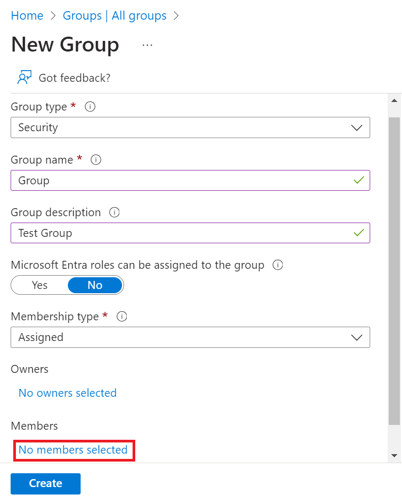The image size is (402, 503).
Task: Navigate to Groups | All groups breadcrumb
Action: click(x=115, y=16)
